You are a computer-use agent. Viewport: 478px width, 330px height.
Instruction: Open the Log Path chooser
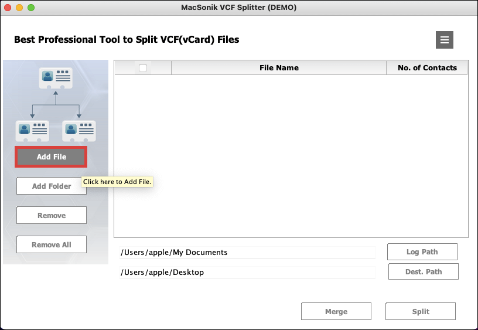pyautogui.click(x=422, y=252)
